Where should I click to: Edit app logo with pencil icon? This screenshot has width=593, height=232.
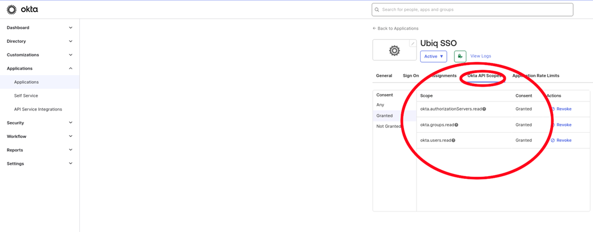pos(413,44)
